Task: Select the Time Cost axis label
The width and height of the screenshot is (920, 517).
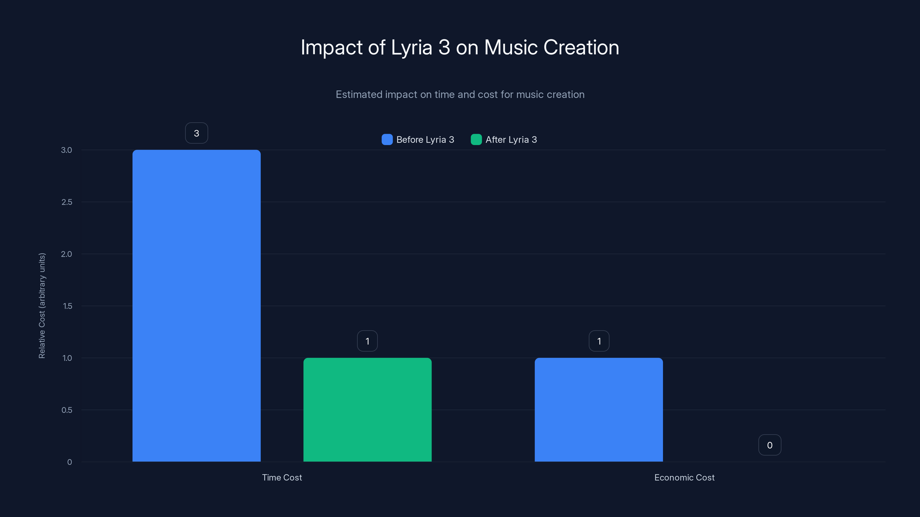Action: point(282,477)
